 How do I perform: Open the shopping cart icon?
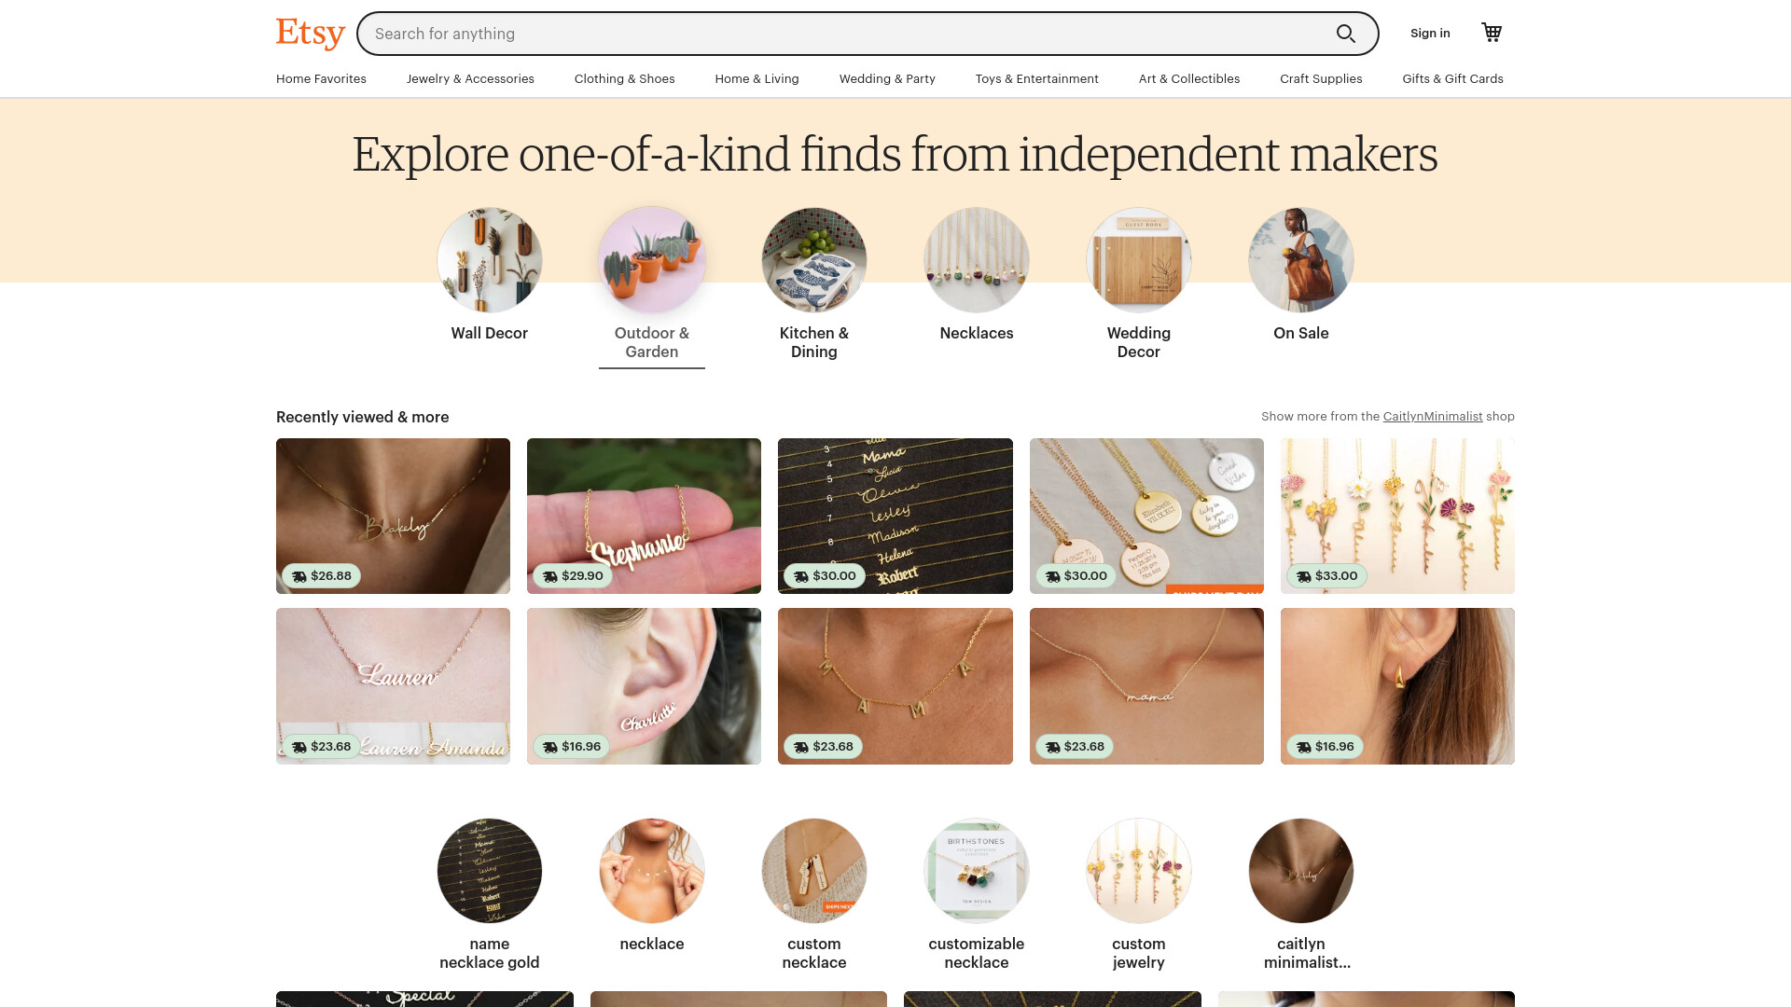tap(1492, 33)
